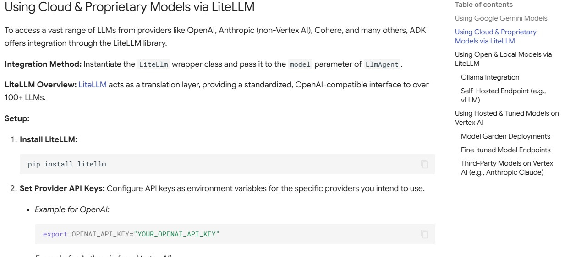The image size is (570, 257).
Task: Click the Table of contents heading
Action: pos(483,5)
